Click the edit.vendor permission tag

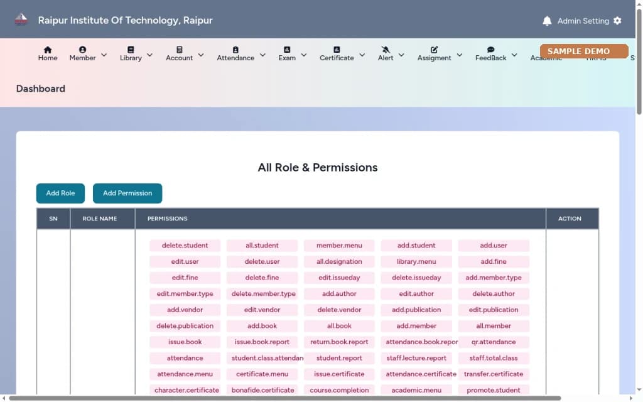[262, 310]
